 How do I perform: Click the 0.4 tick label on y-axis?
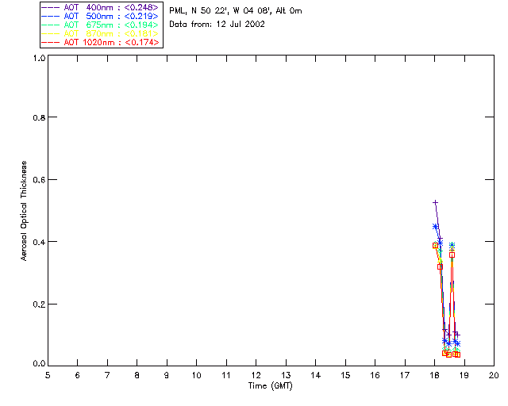point(37,242)
